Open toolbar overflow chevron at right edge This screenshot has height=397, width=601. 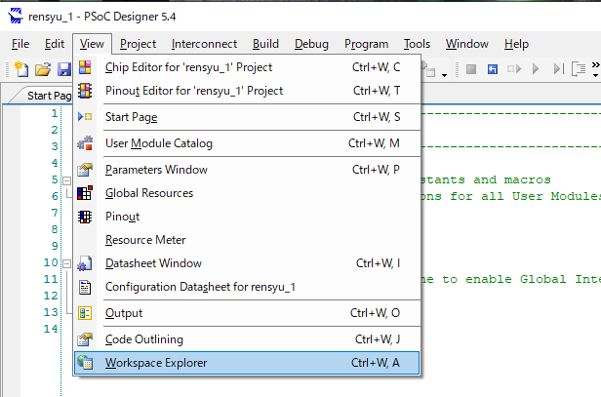pyautogui.click(x=595, y=68)
